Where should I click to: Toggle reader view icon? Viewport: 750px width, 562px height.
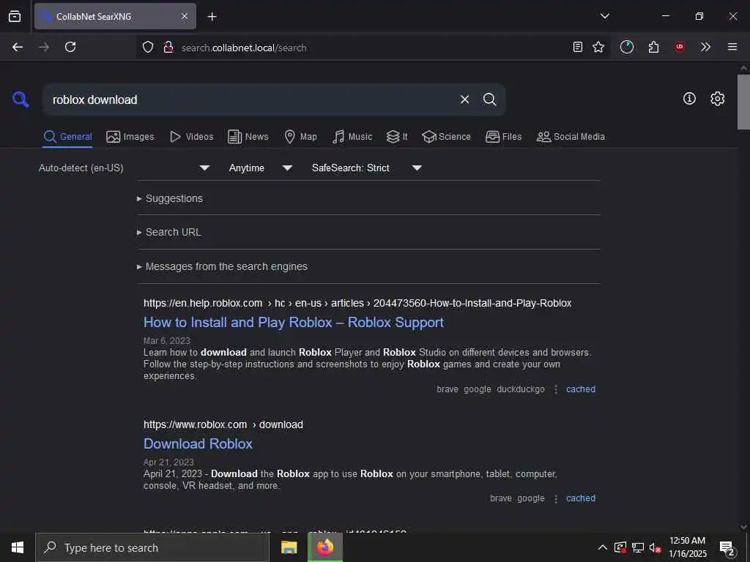click(x=578, y=47)
